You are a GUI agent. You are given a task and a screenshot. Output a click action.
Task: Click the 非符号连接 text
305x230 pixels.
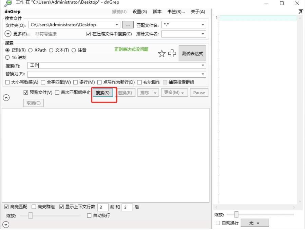click(x=46, y=34)
